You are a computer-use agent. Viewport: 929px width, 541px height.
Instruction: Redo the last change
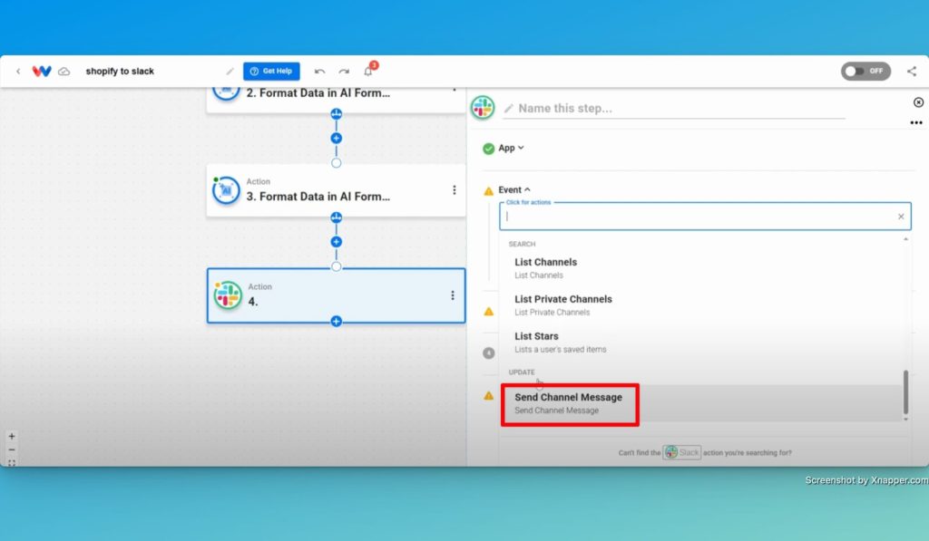[344, 72]
